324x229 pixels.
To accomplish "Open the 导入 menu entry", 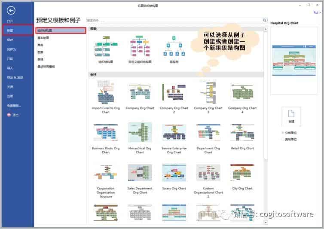I will (10, 68).
